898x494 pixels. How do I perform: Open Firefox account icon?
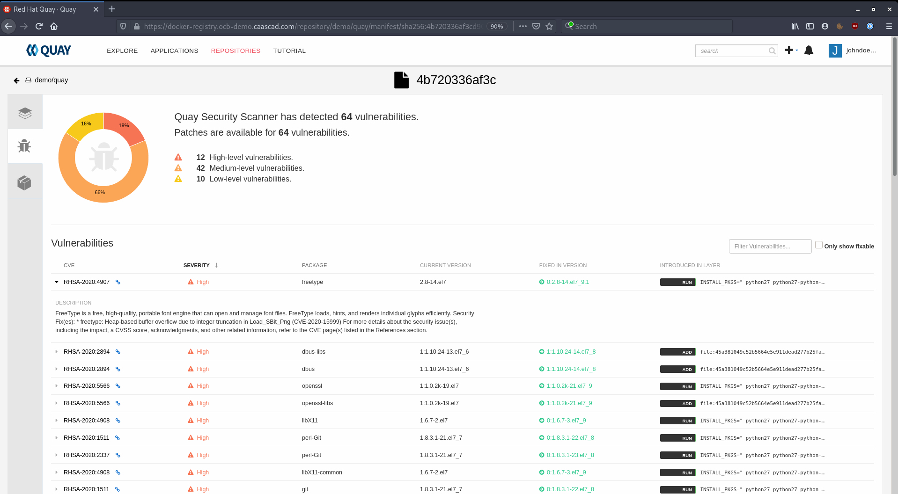tap(825, 26)
